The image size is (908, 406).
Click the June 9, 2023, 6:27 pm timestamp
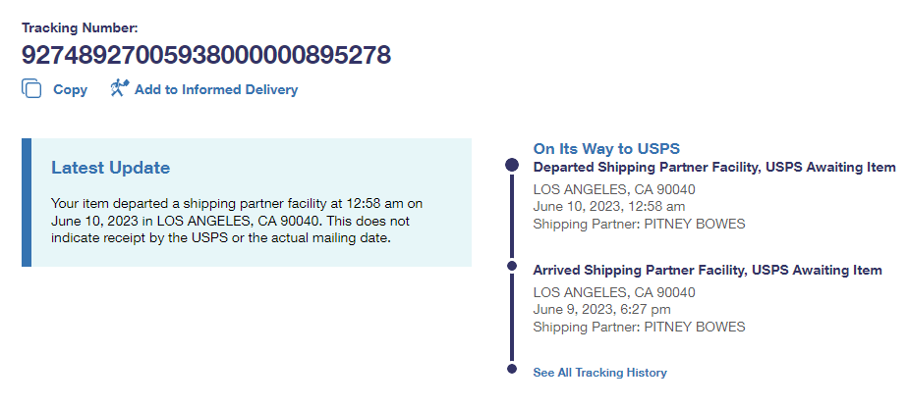(602, 309)
